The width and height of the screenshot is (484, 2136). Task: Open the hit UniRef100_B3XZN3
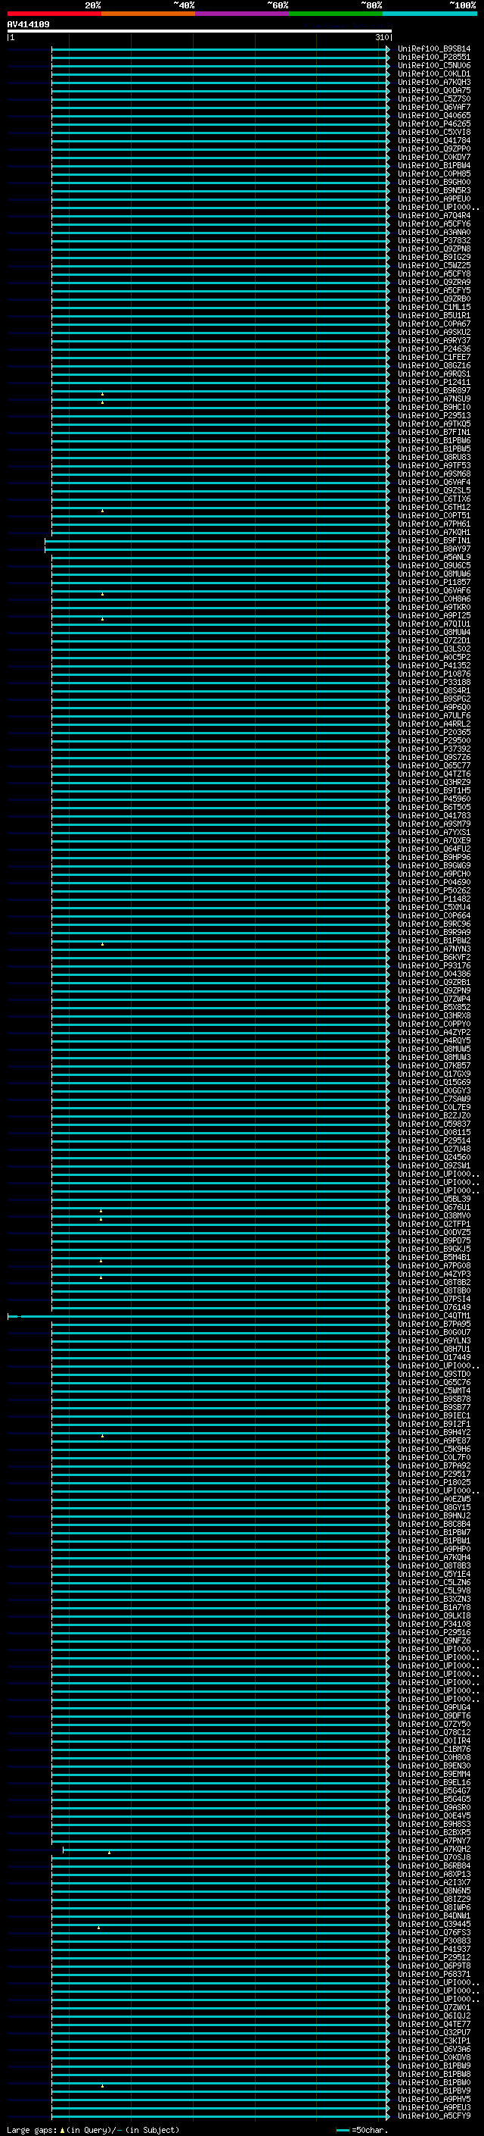pyautogui.click(x=434, y=1599)
